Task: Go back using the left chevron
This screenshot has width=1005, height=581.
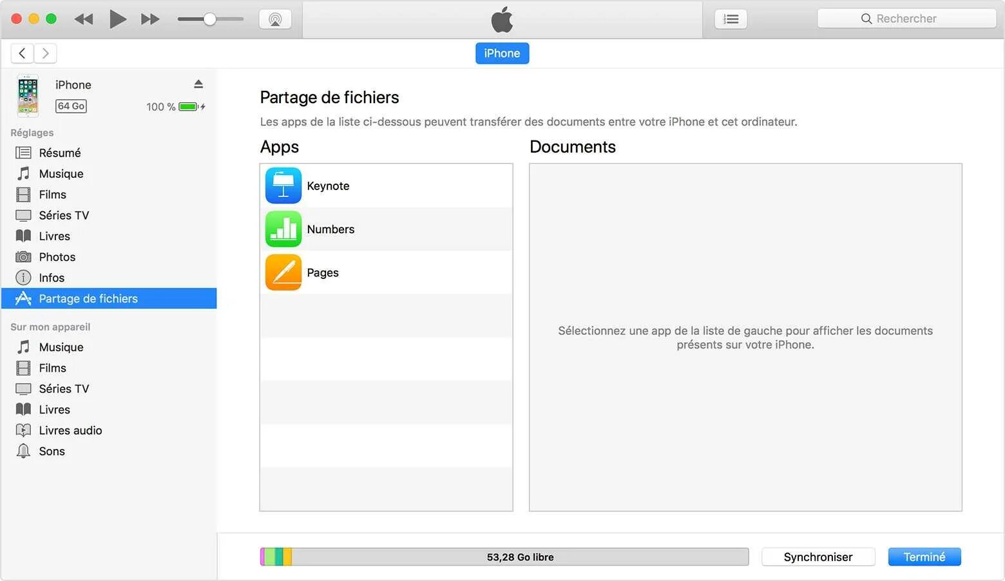Action: coord(23,53)
